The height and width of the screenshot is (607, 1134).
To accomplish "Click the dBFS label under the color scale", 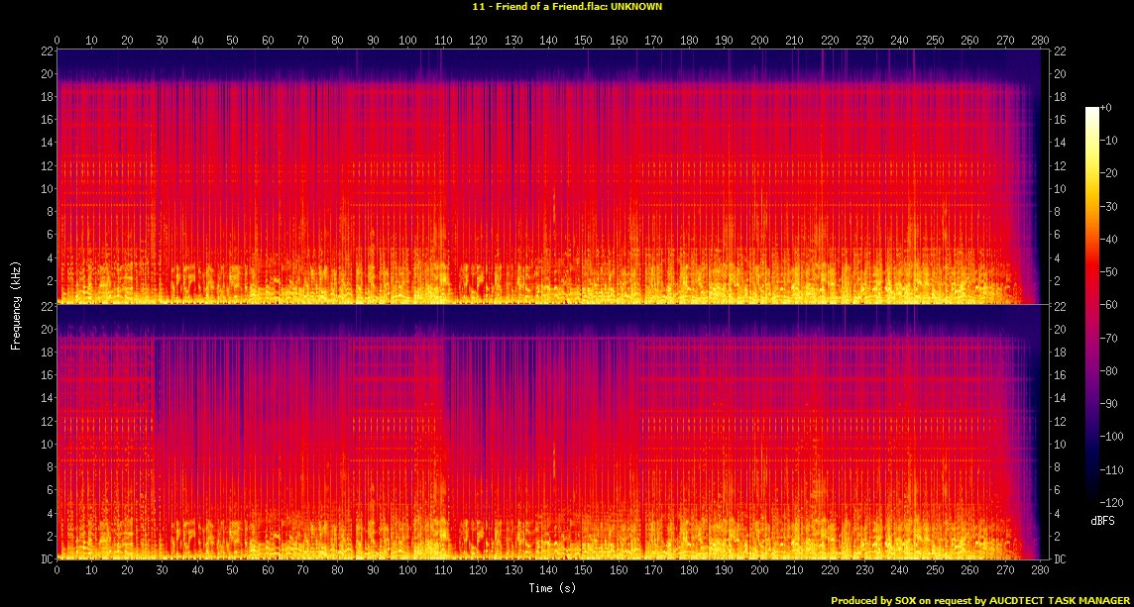I will coord(1101,519).
